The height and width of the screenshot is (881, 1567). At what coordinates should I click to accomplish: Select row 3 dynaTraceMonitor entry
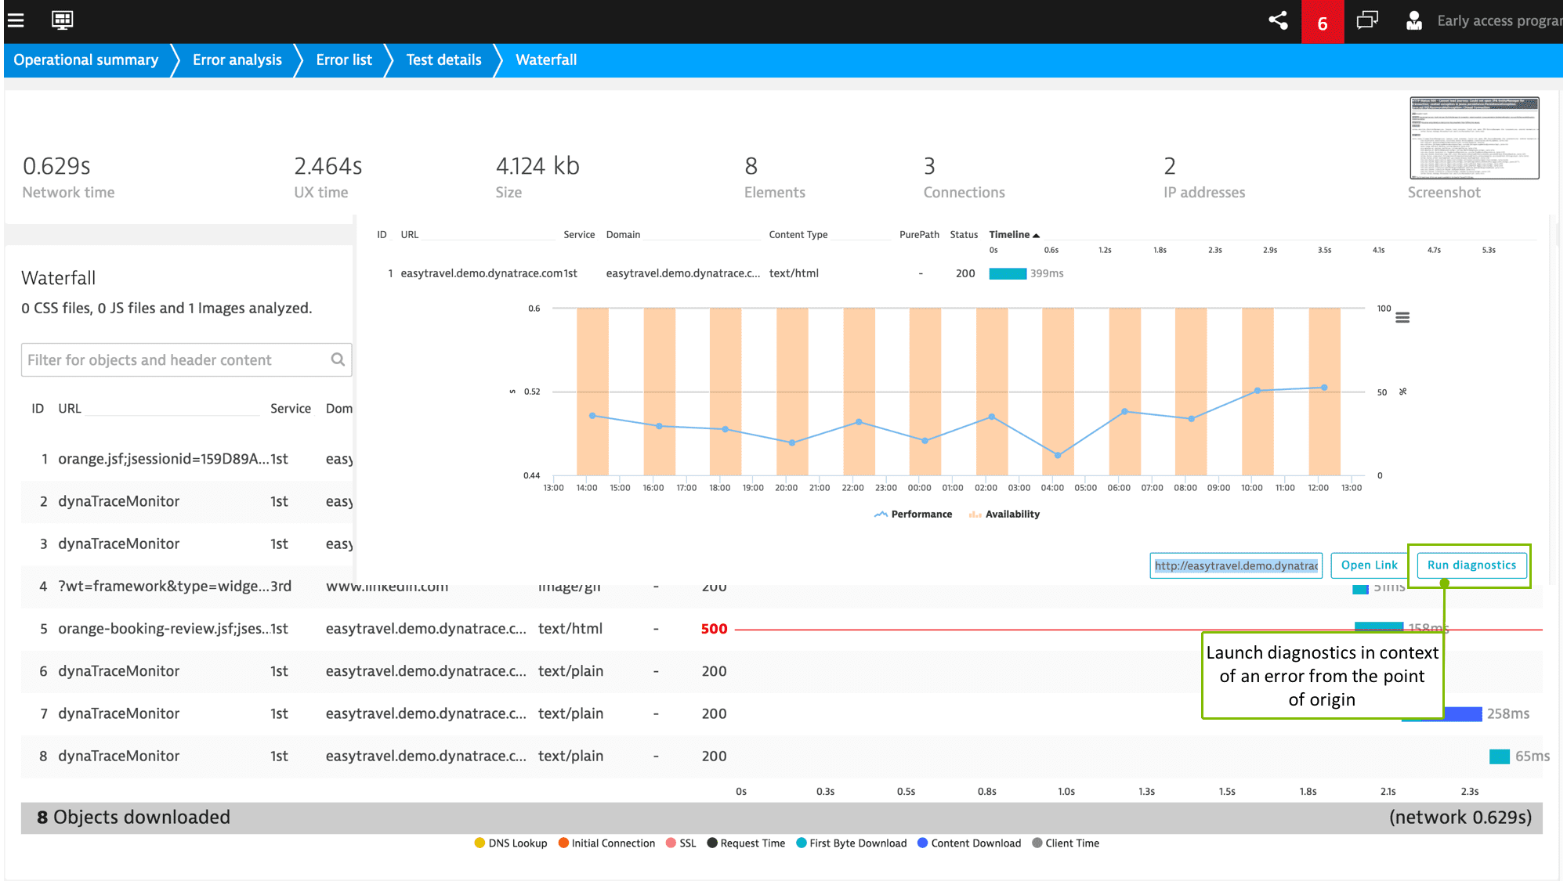118,543
